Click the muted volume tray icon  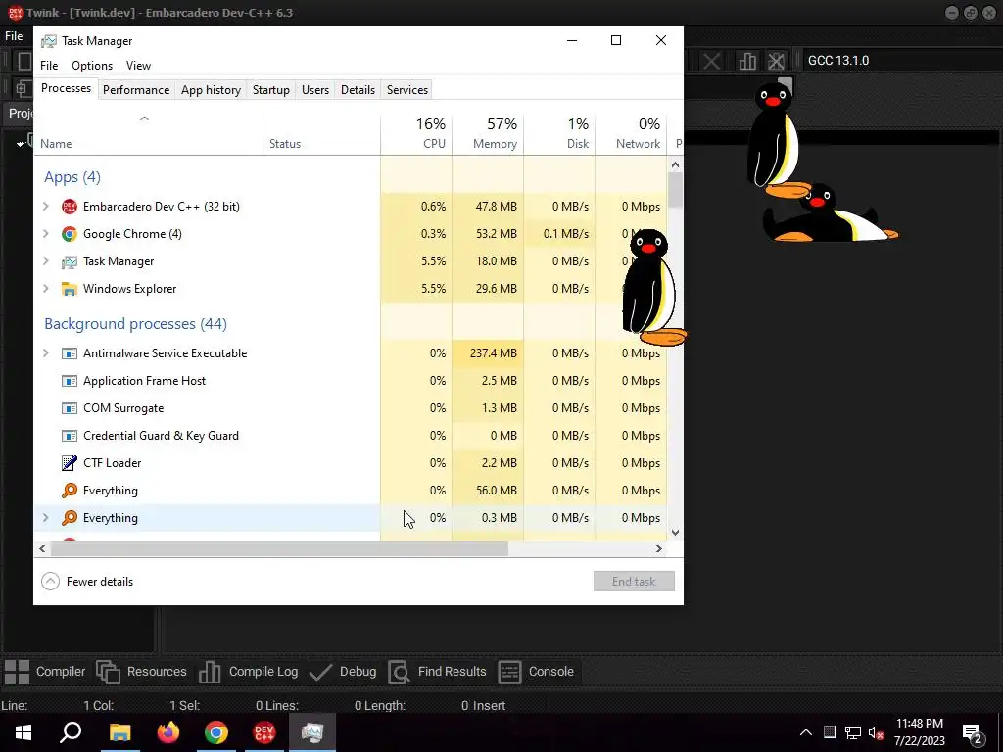click(876, 732)
